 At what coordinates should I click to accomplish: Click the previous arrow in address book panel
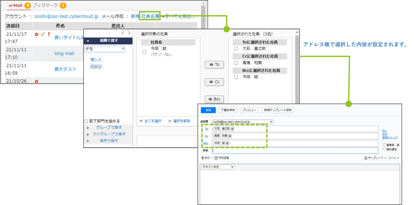tap(123, 33)
